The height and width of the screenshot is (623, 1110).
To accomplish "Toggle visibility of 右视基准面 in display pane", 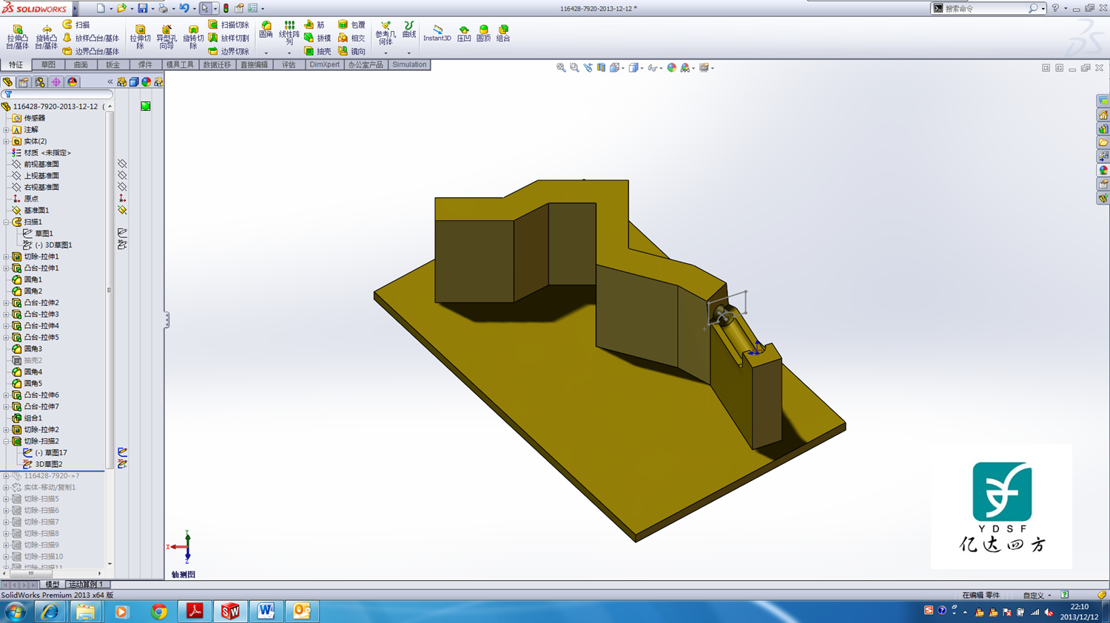I will point(122,187).
